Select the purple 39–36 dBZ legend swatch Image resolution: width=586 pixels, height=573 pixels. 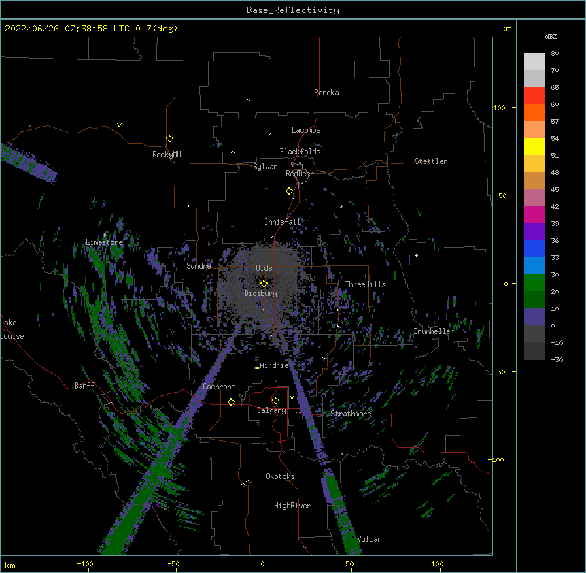pyautogui.click(x=534, y=232)
